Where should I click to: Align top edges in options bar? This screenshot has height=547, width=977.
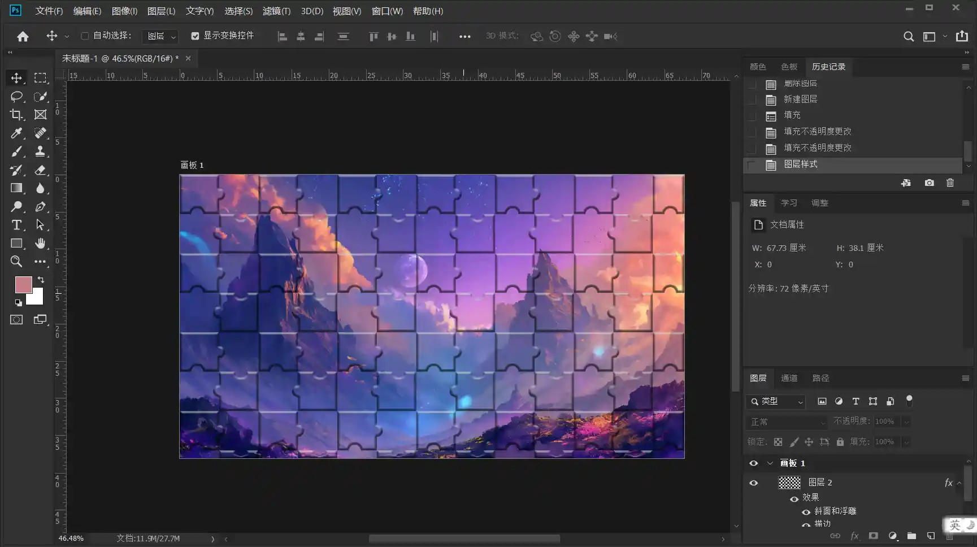[374, 37]
